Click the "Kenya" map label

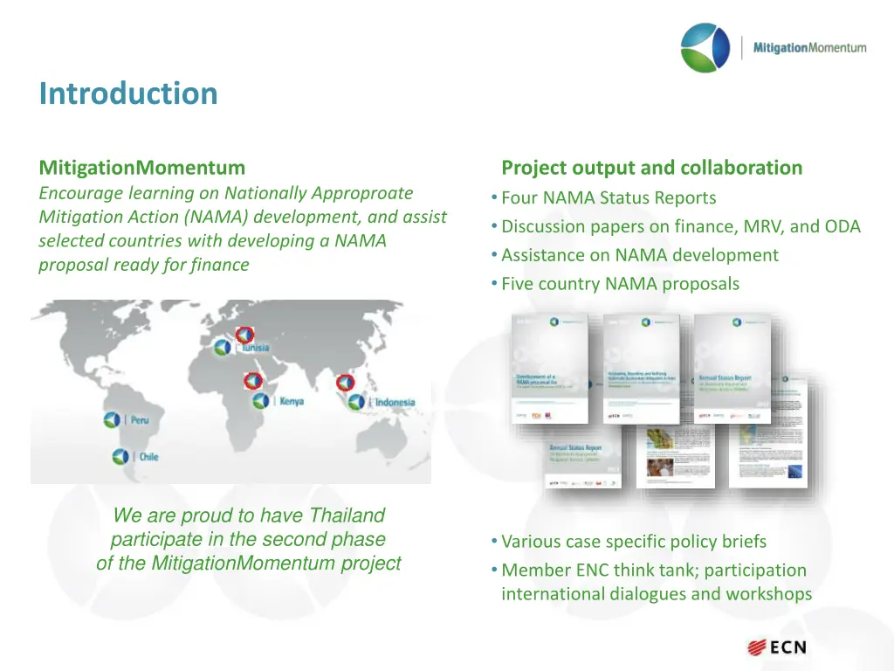[292, 401]
